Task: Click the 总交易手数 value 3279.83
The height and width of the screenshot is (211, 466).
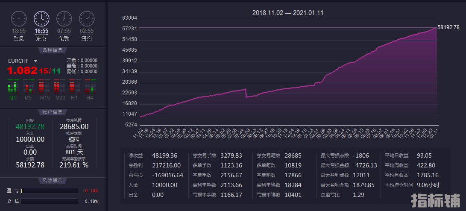Action: [x=231, y=155]
